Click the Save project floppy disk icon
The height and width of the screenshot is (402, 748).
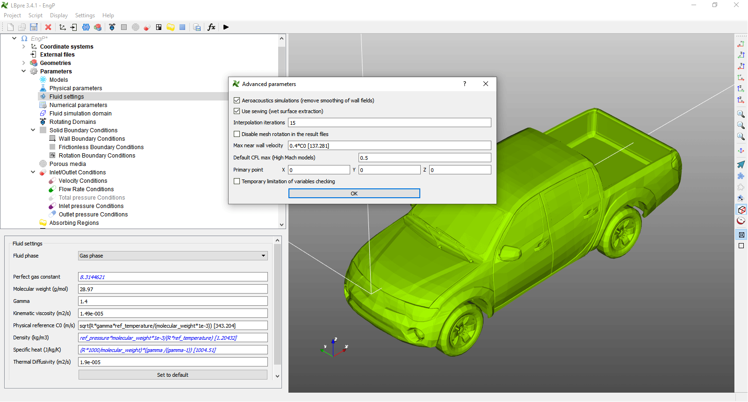(34, 27)
